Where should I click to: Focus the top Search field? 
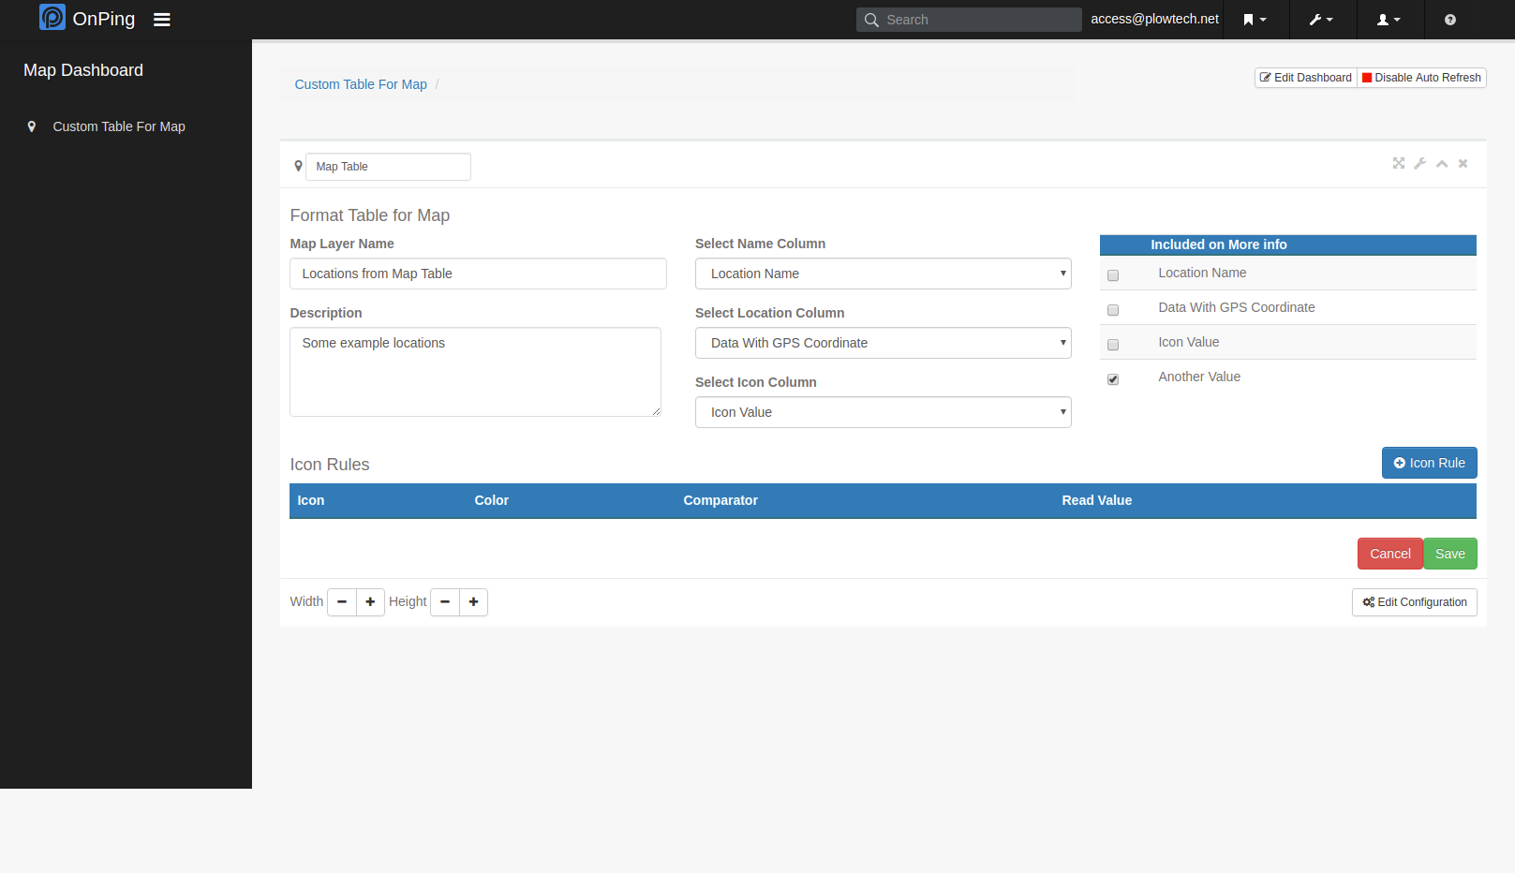point(969,20)
